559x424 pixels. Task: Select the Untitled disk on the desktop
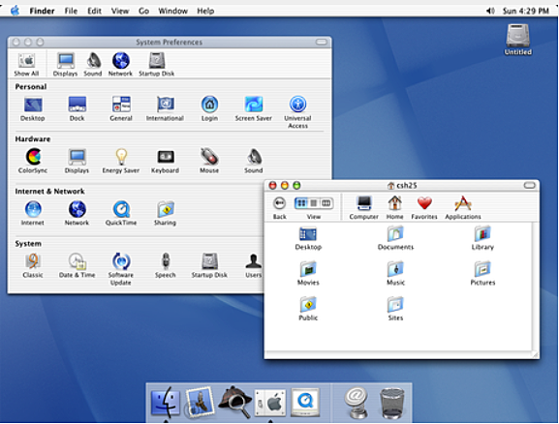(518, 39)
